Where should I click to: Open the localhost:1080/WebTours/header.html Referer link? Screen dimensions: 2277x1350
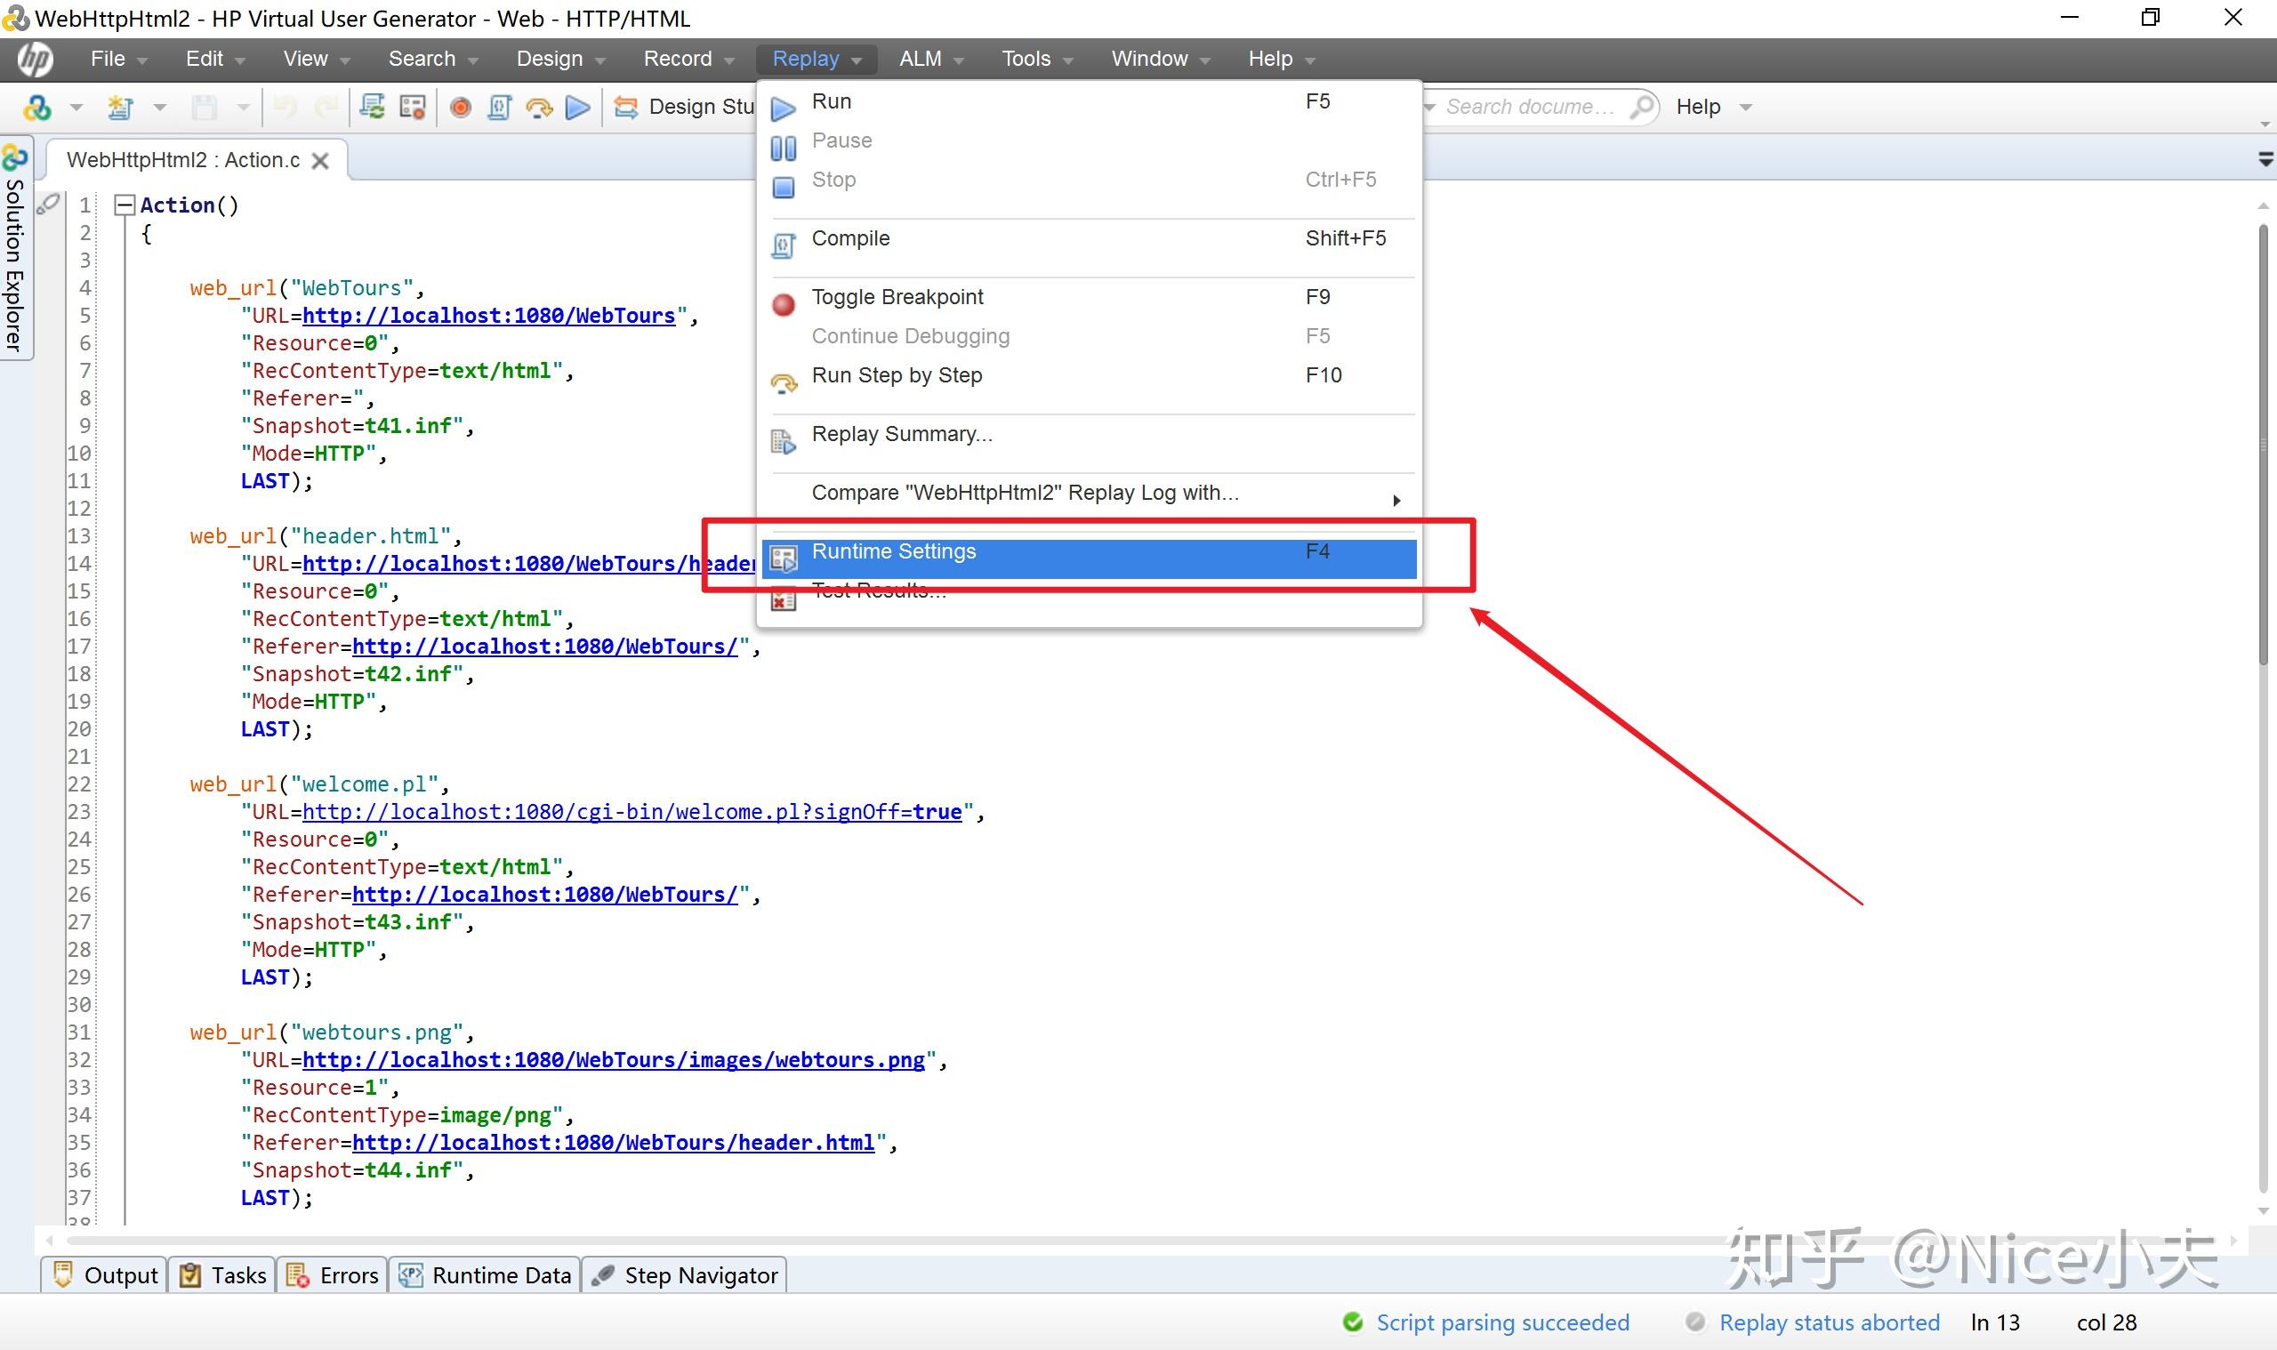click(613, 1143)
